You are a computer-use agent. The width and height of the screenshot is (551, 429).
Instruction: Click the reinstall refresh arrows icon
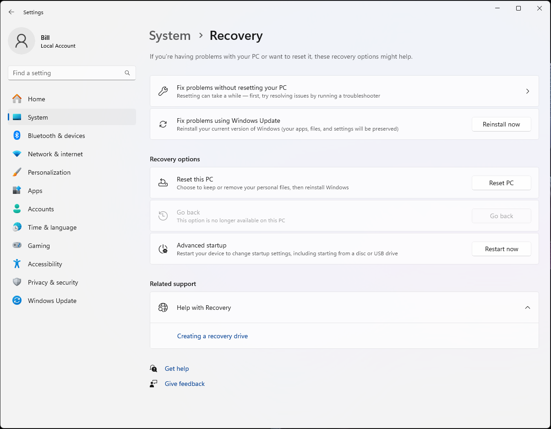tap(163, 124)
